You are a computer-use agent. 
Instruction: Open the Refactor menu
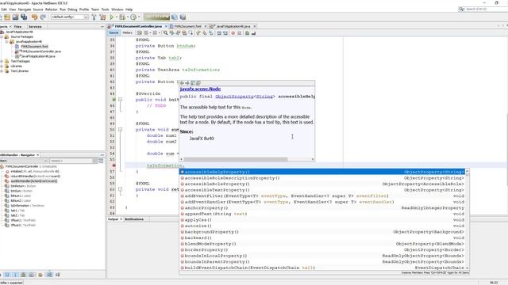[51, 9]
